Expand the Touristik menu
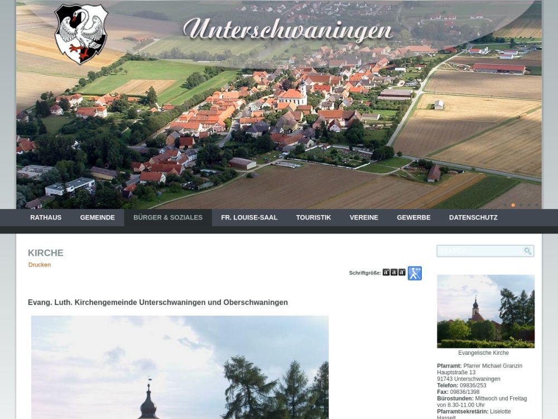The image size is (558, 419). [x=313, y=217]
